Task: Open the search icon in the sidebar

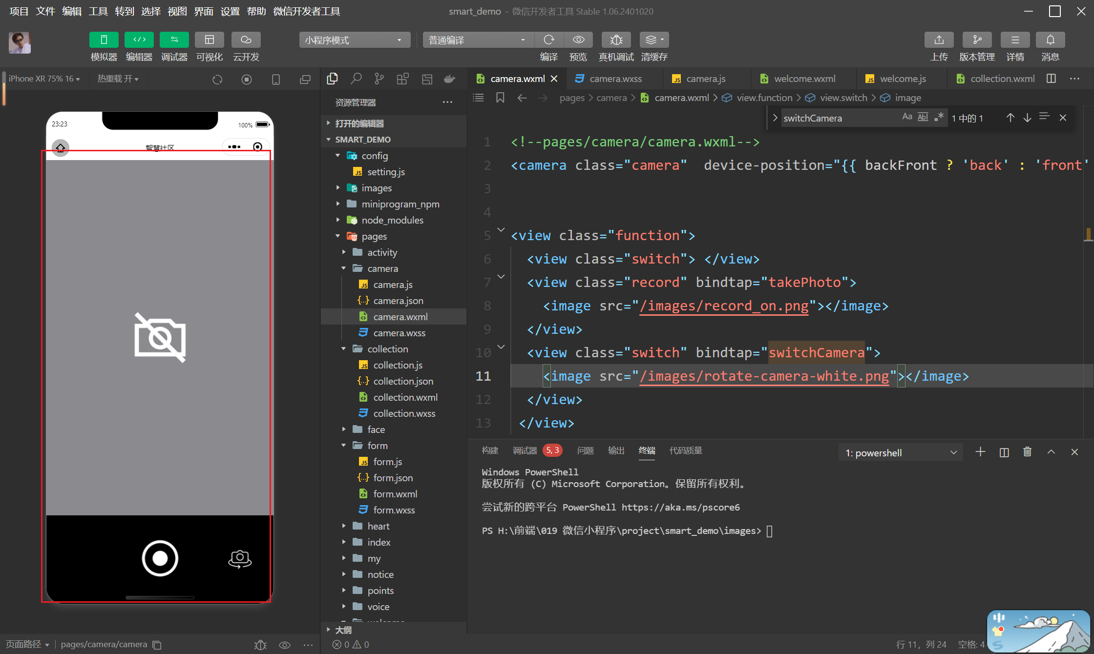Action: click(x=356, y=79)
